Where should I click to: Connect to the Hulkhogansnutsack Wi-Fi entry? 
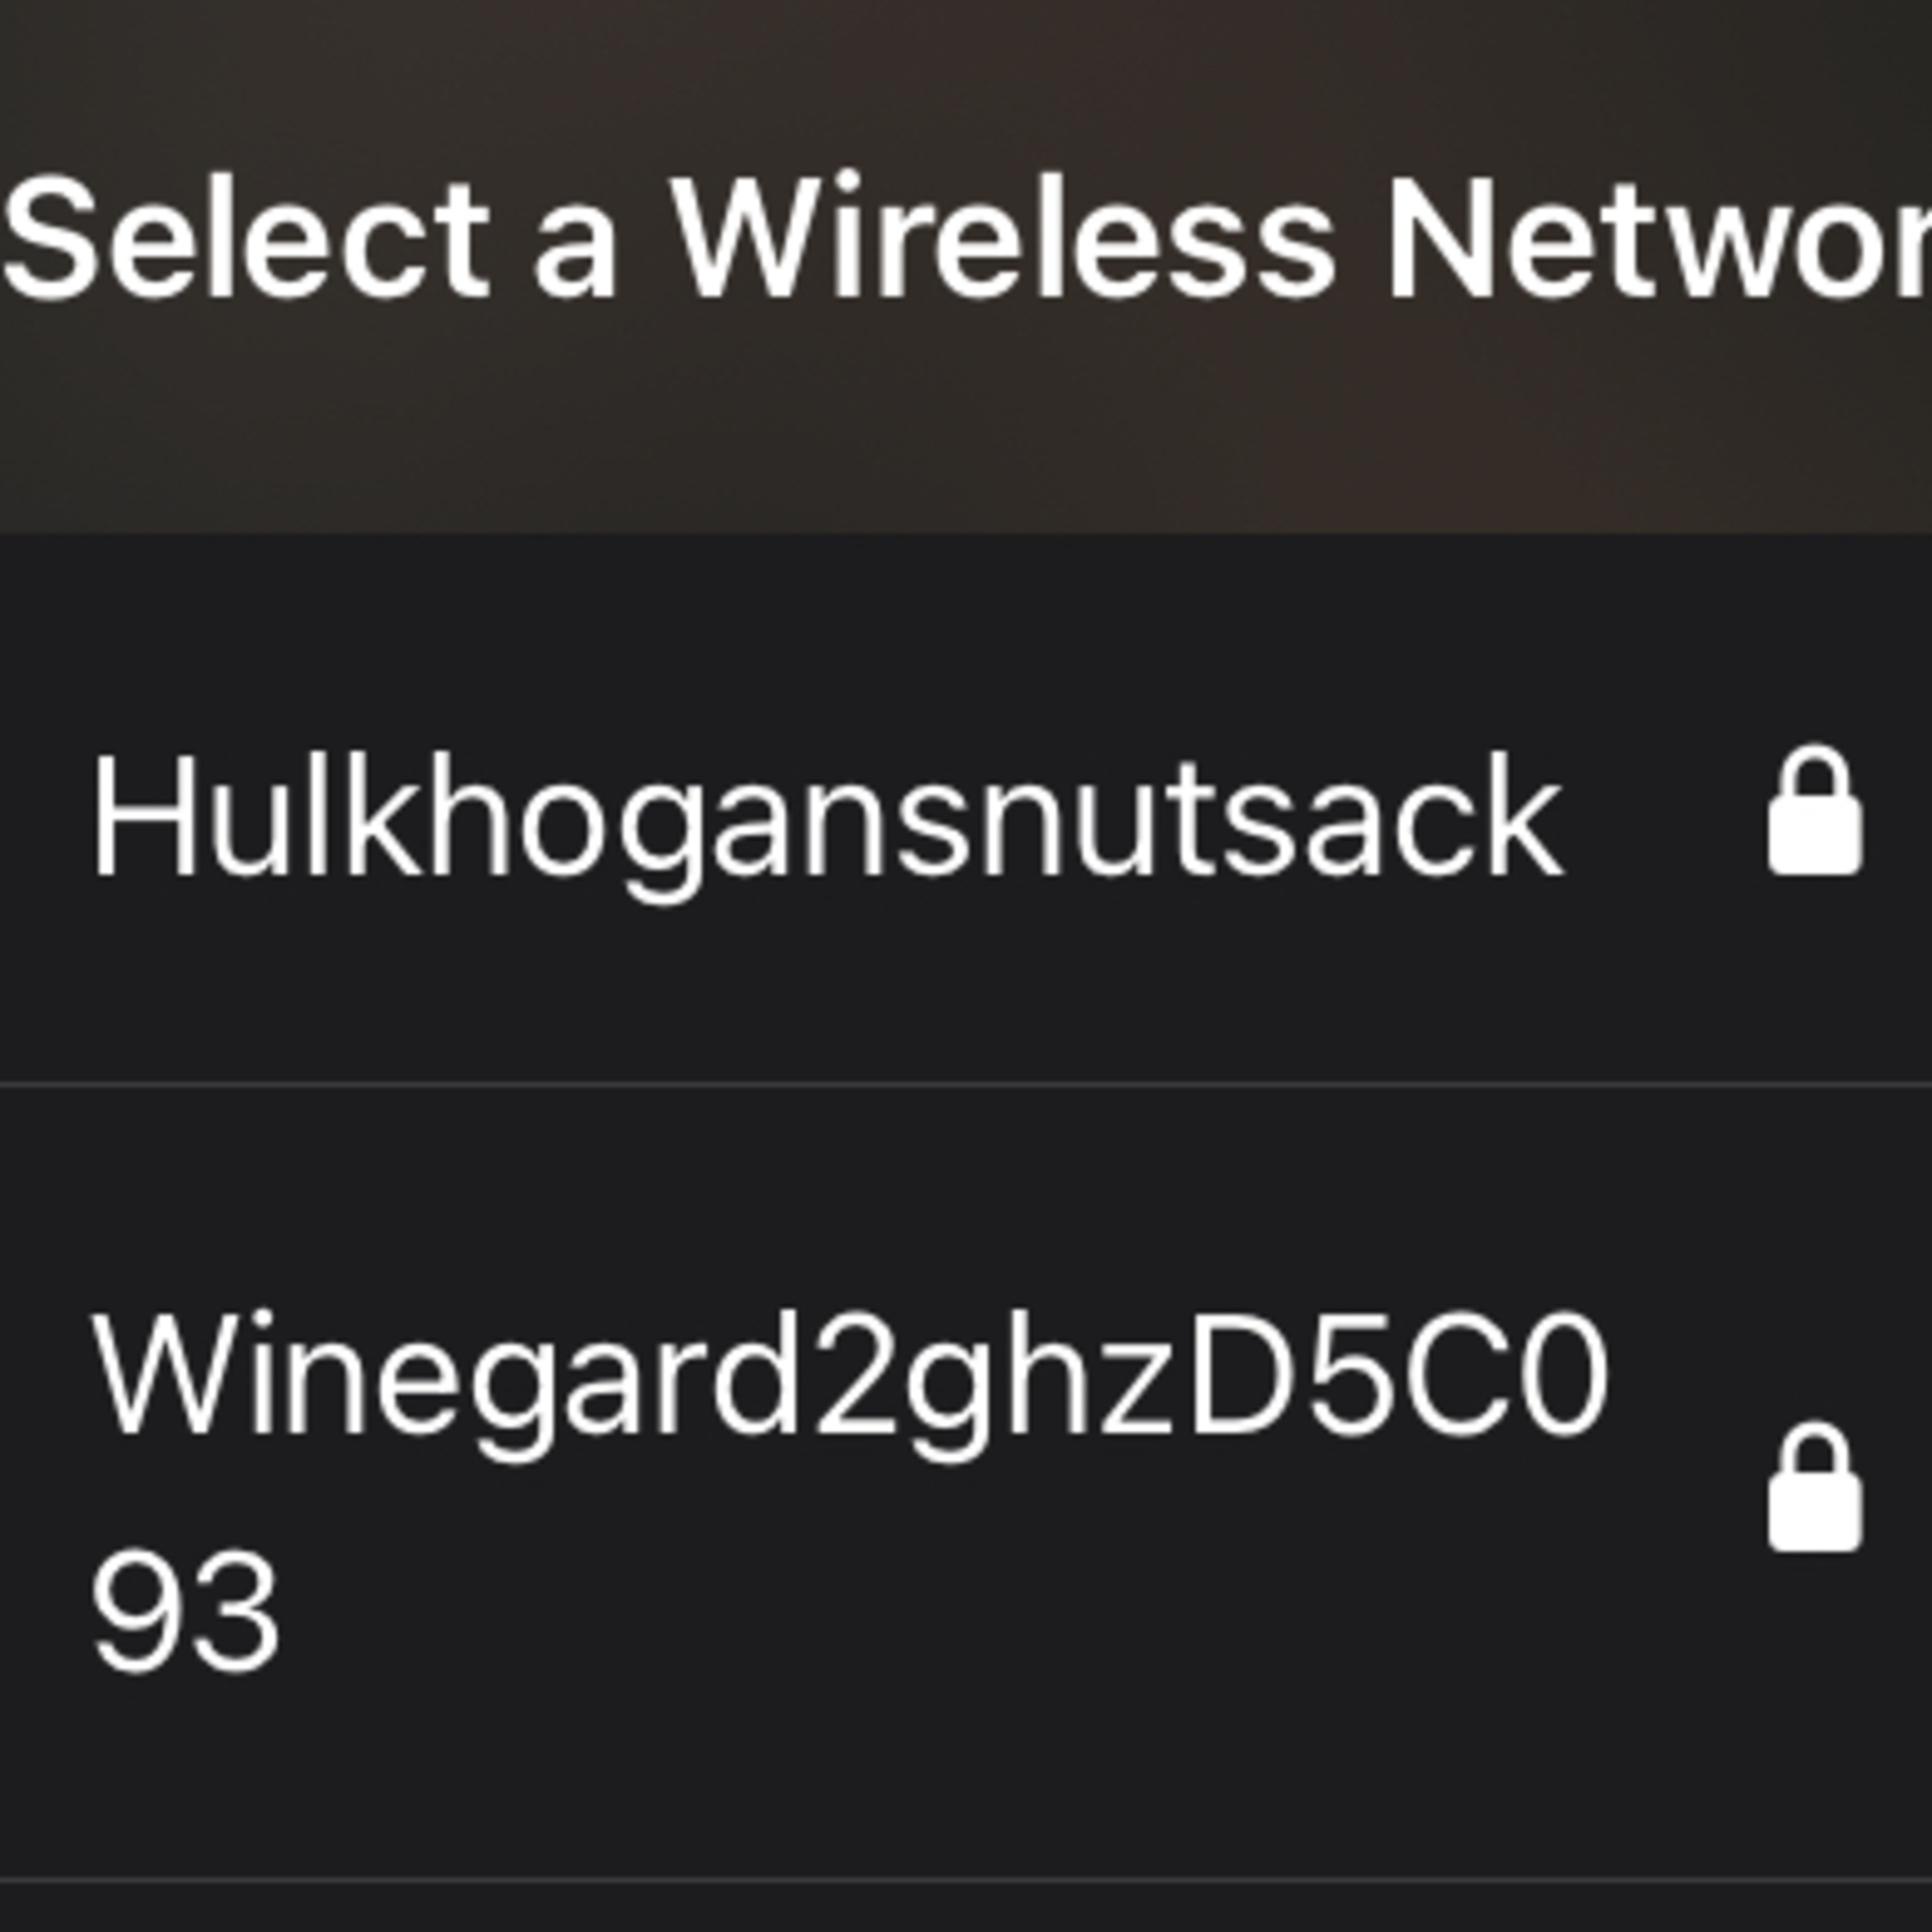click(x=966, y=810)
